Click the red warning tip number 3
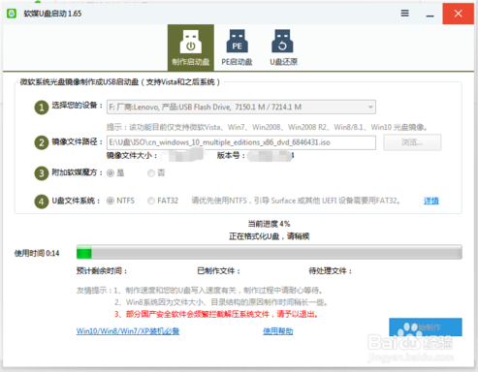The height and width of the screenshot is (372, 478). coord(216,314)
